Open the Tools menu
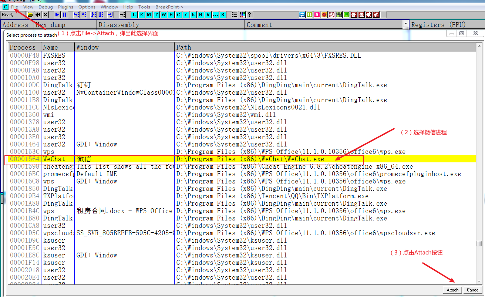The height and width of the screenshot is (297, 485). (x=144, y=7)
